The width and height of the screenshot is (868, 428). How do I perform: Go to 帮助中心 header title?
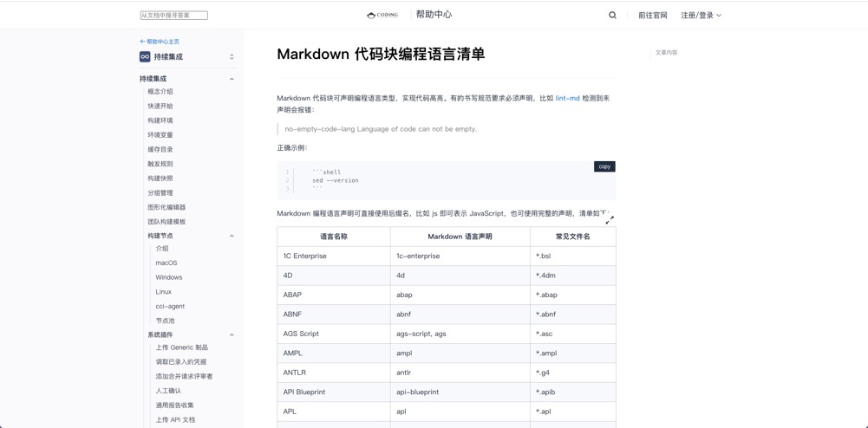click(x=434, y=15)
